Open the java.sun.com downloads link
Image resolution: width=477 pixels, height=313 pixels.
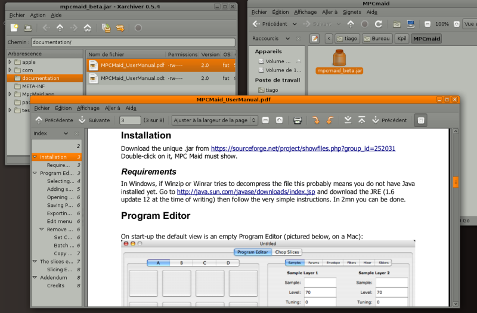click(246, 192)
